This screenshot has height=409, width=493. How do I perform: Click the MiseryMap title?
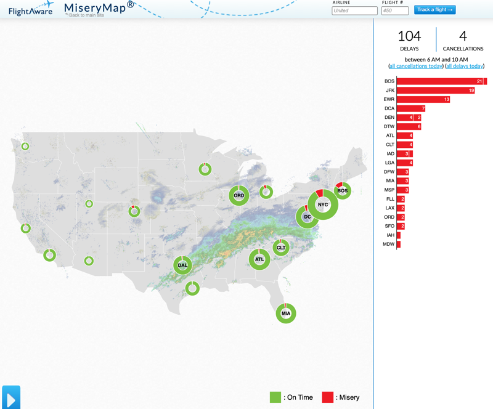pos(99,7)
